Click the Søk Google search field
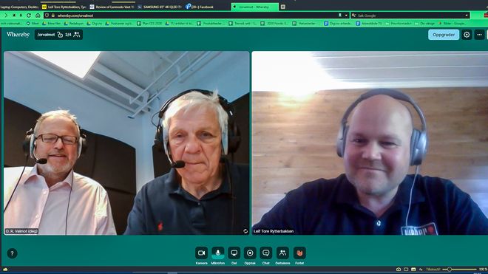This screenshot has height=274, width=488. pos(410,16)
